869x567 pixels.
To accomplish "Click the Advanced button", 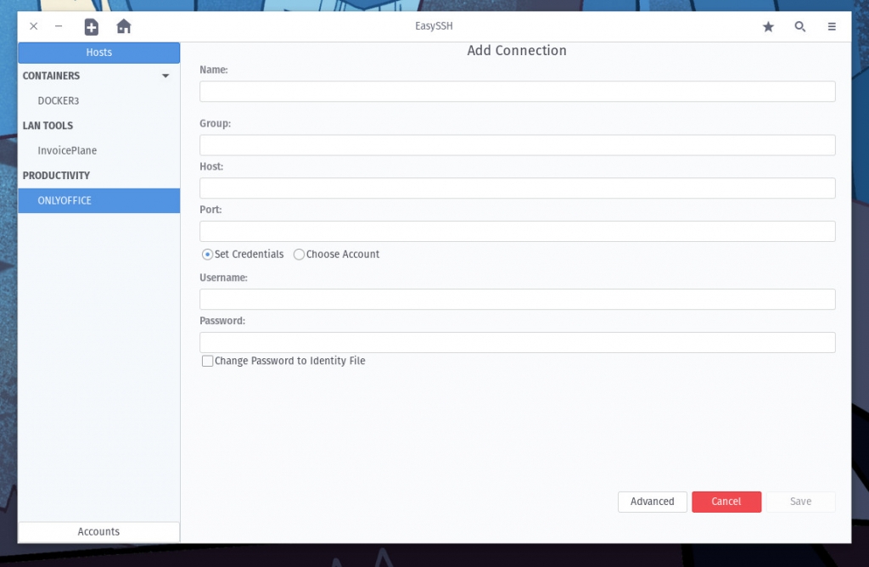I will (x=652, y=502).
